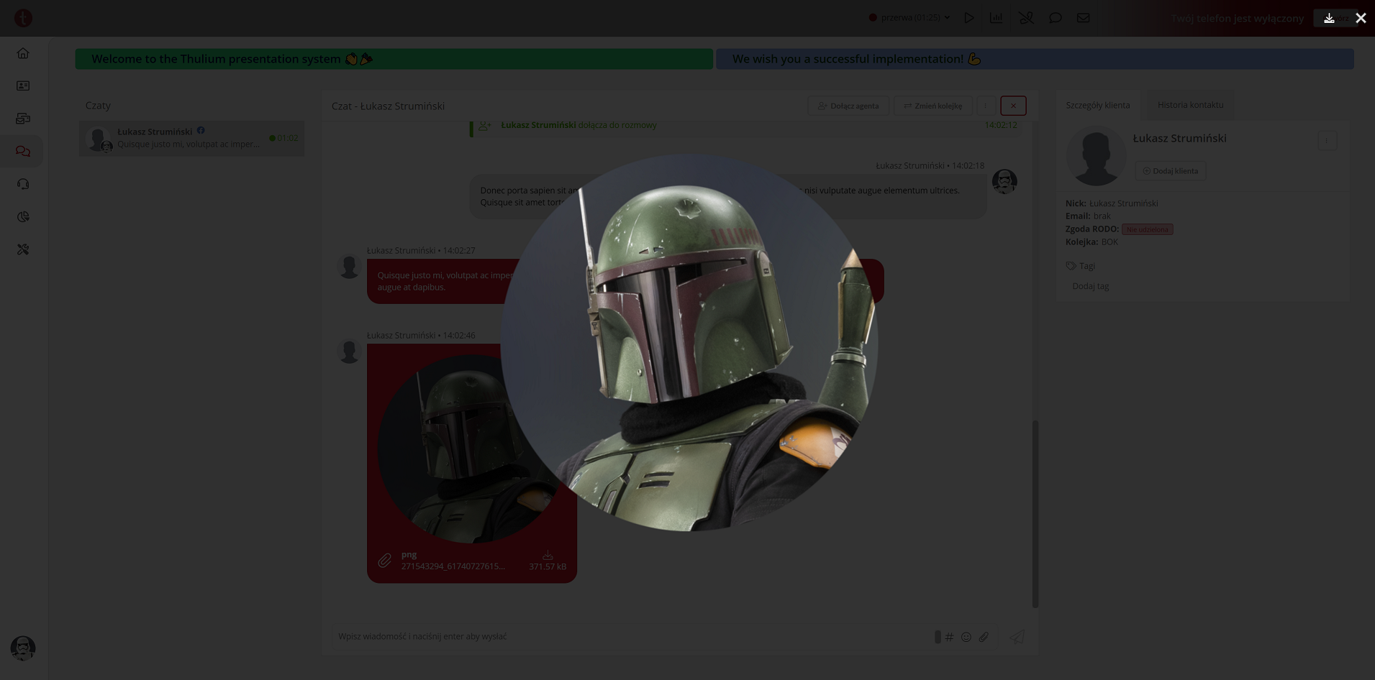Download the enlarged image from the lightbox
The height and width of the screenshot is (680, 1375).
pos(1329,18)
